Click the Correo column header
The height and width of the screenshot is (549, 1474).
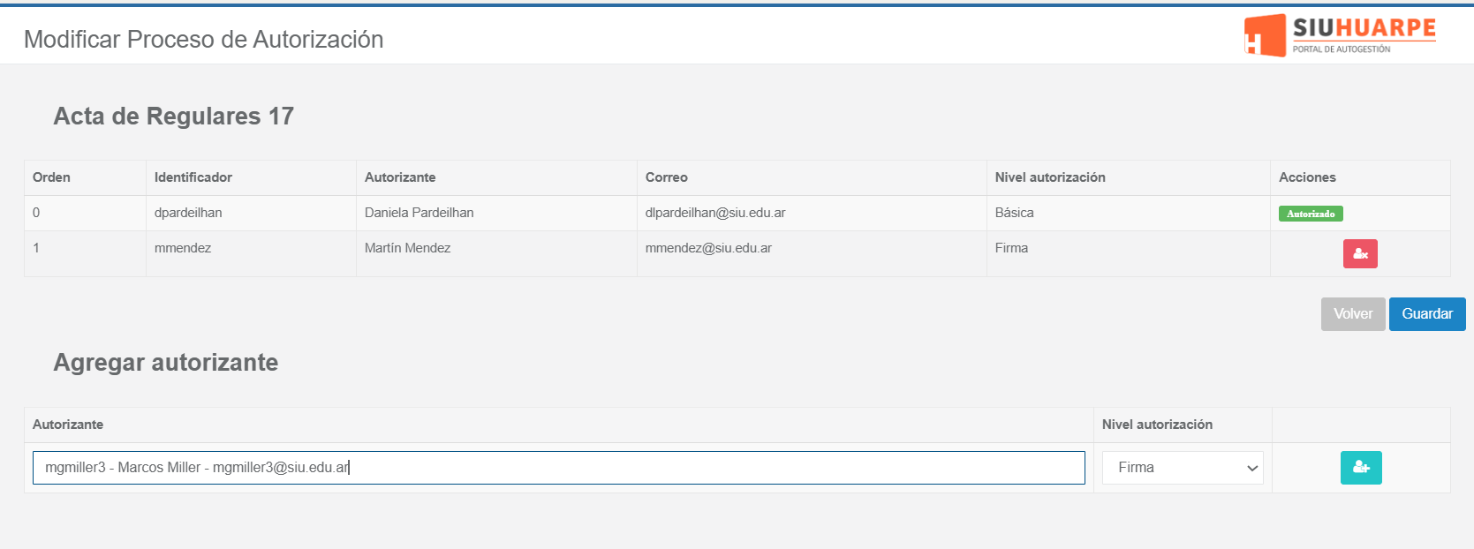click(666, 177)
